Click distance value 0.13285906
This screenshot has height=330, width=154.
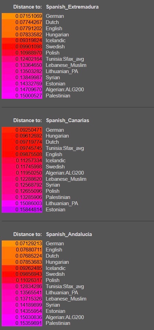coord(29,197)
